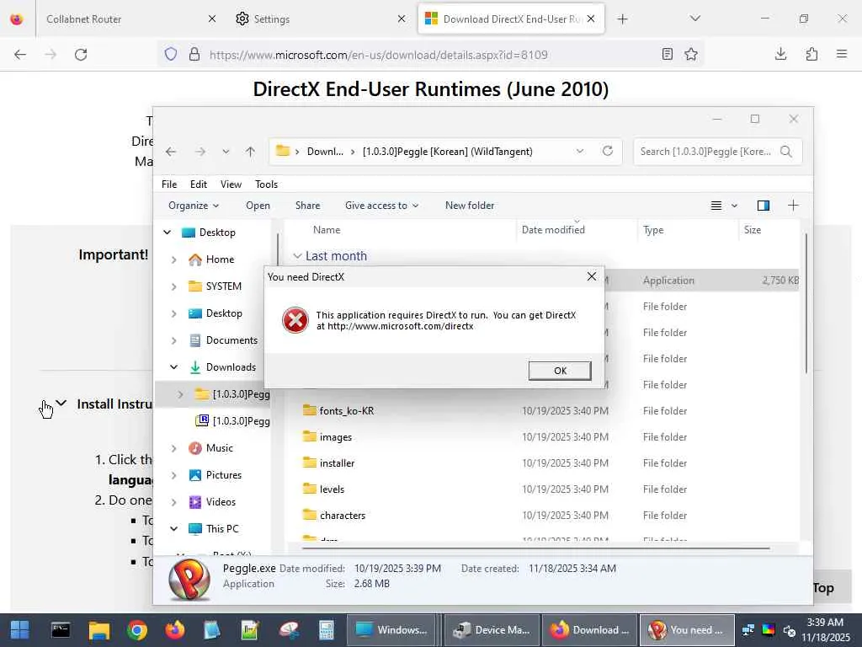Toggle reader view icon
This screenshot has height=647, width=862.
coord(667,54)
